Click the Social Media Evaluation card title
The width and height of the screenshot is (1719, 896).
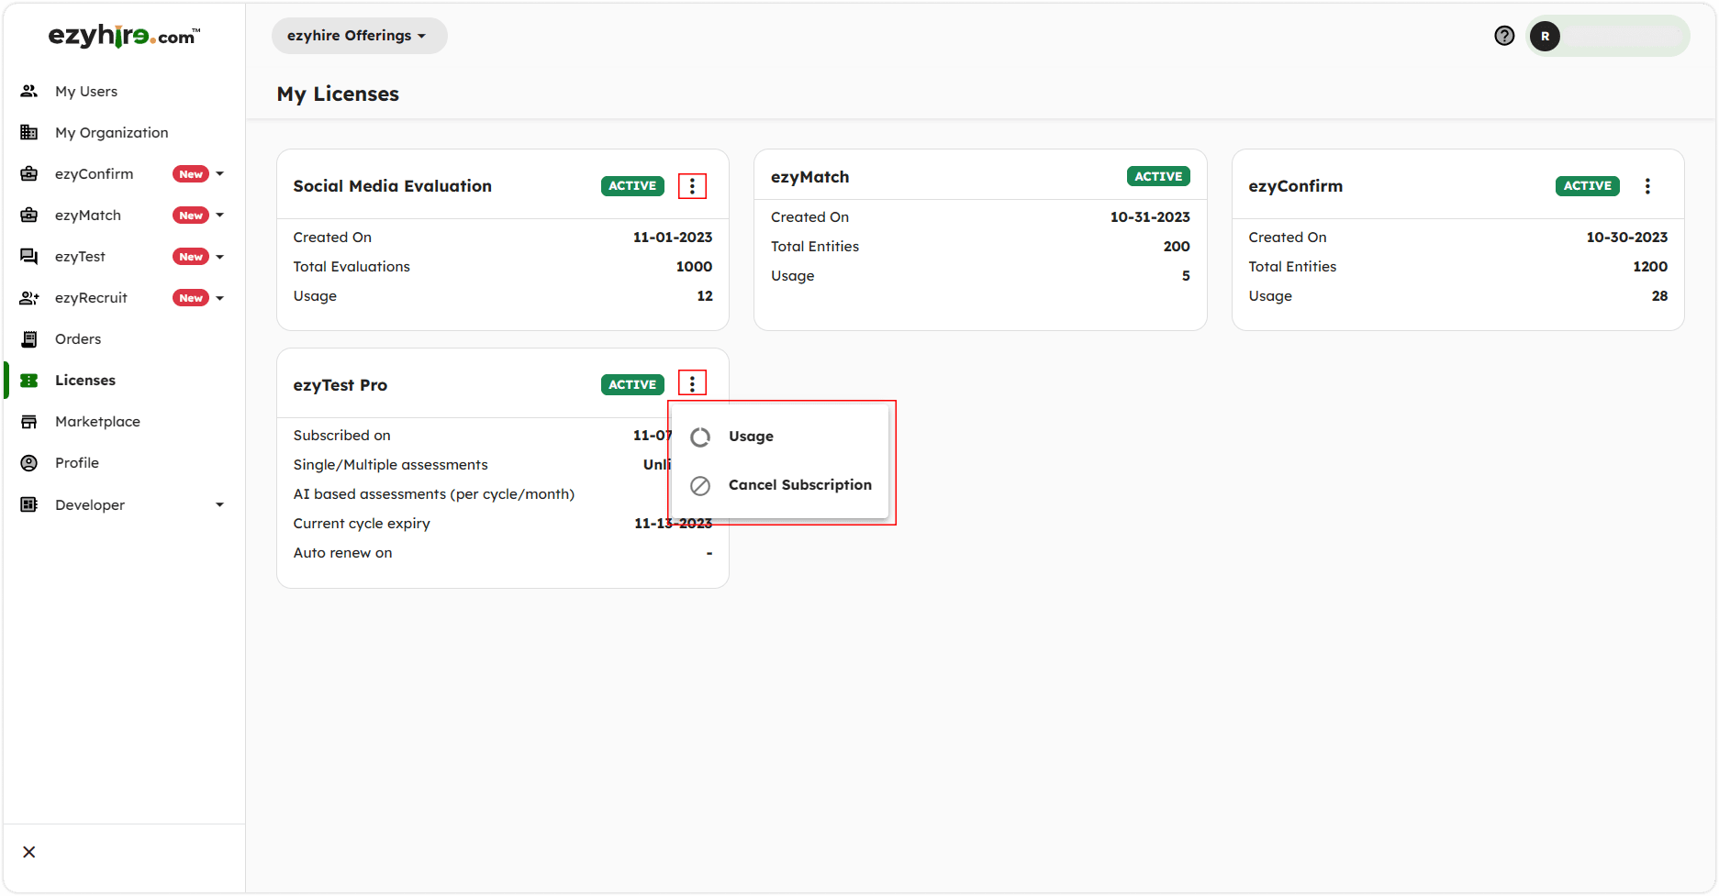click(x=392, y=185)
